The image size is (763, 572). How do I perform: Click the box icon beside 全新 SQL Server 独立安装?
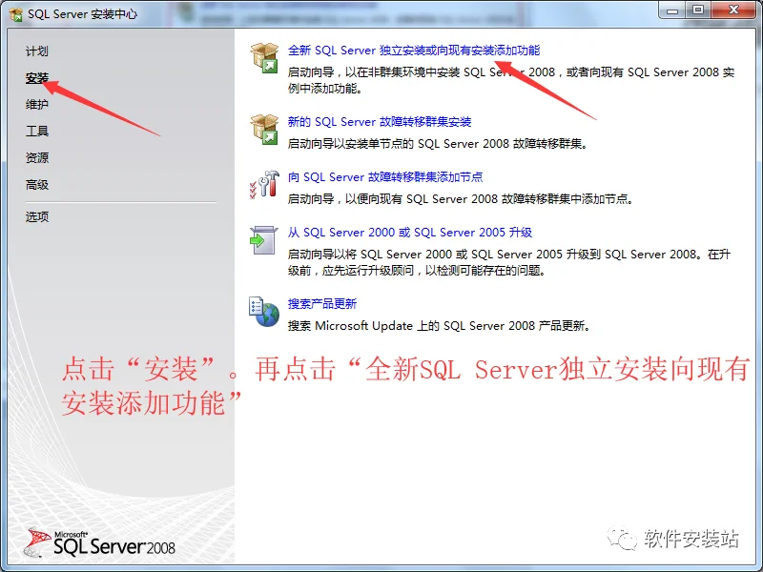[x=264, y=57]
